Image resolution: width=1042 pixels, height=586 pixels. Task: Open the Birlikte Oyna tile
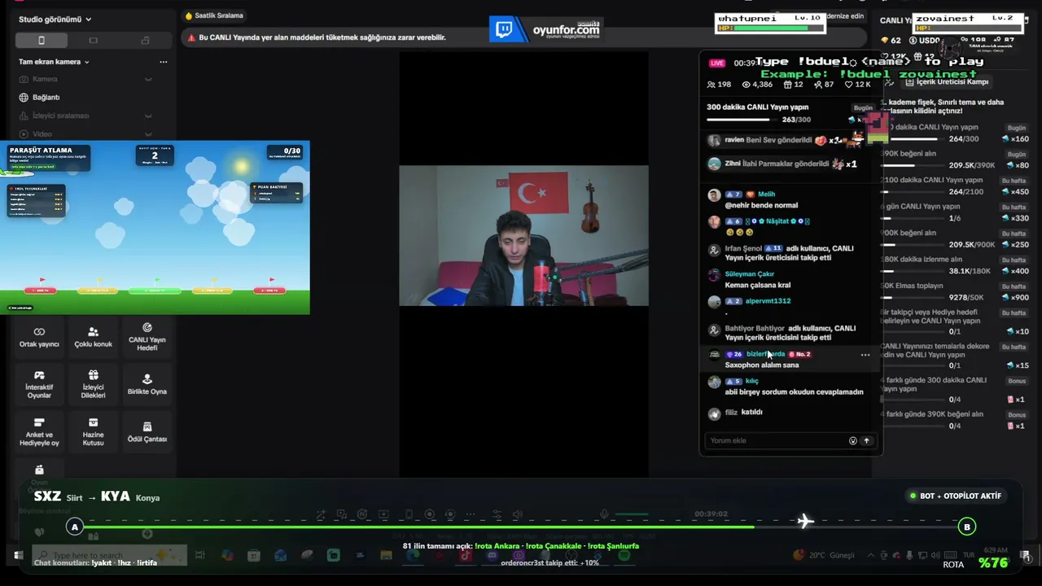(x=147, y=384)
